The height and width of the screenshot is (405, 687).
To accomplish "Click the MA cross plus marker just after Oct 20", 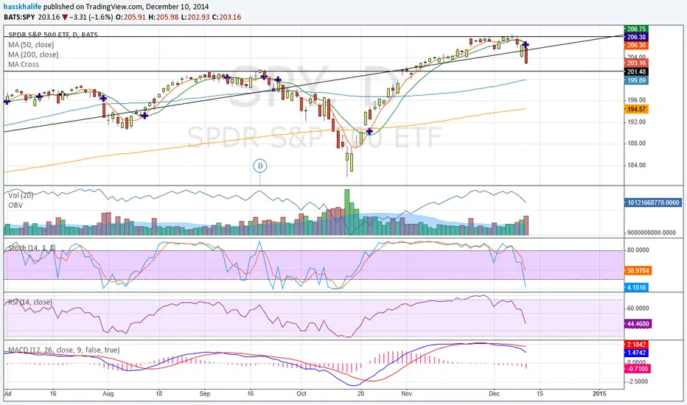I will tap(369, 131).
